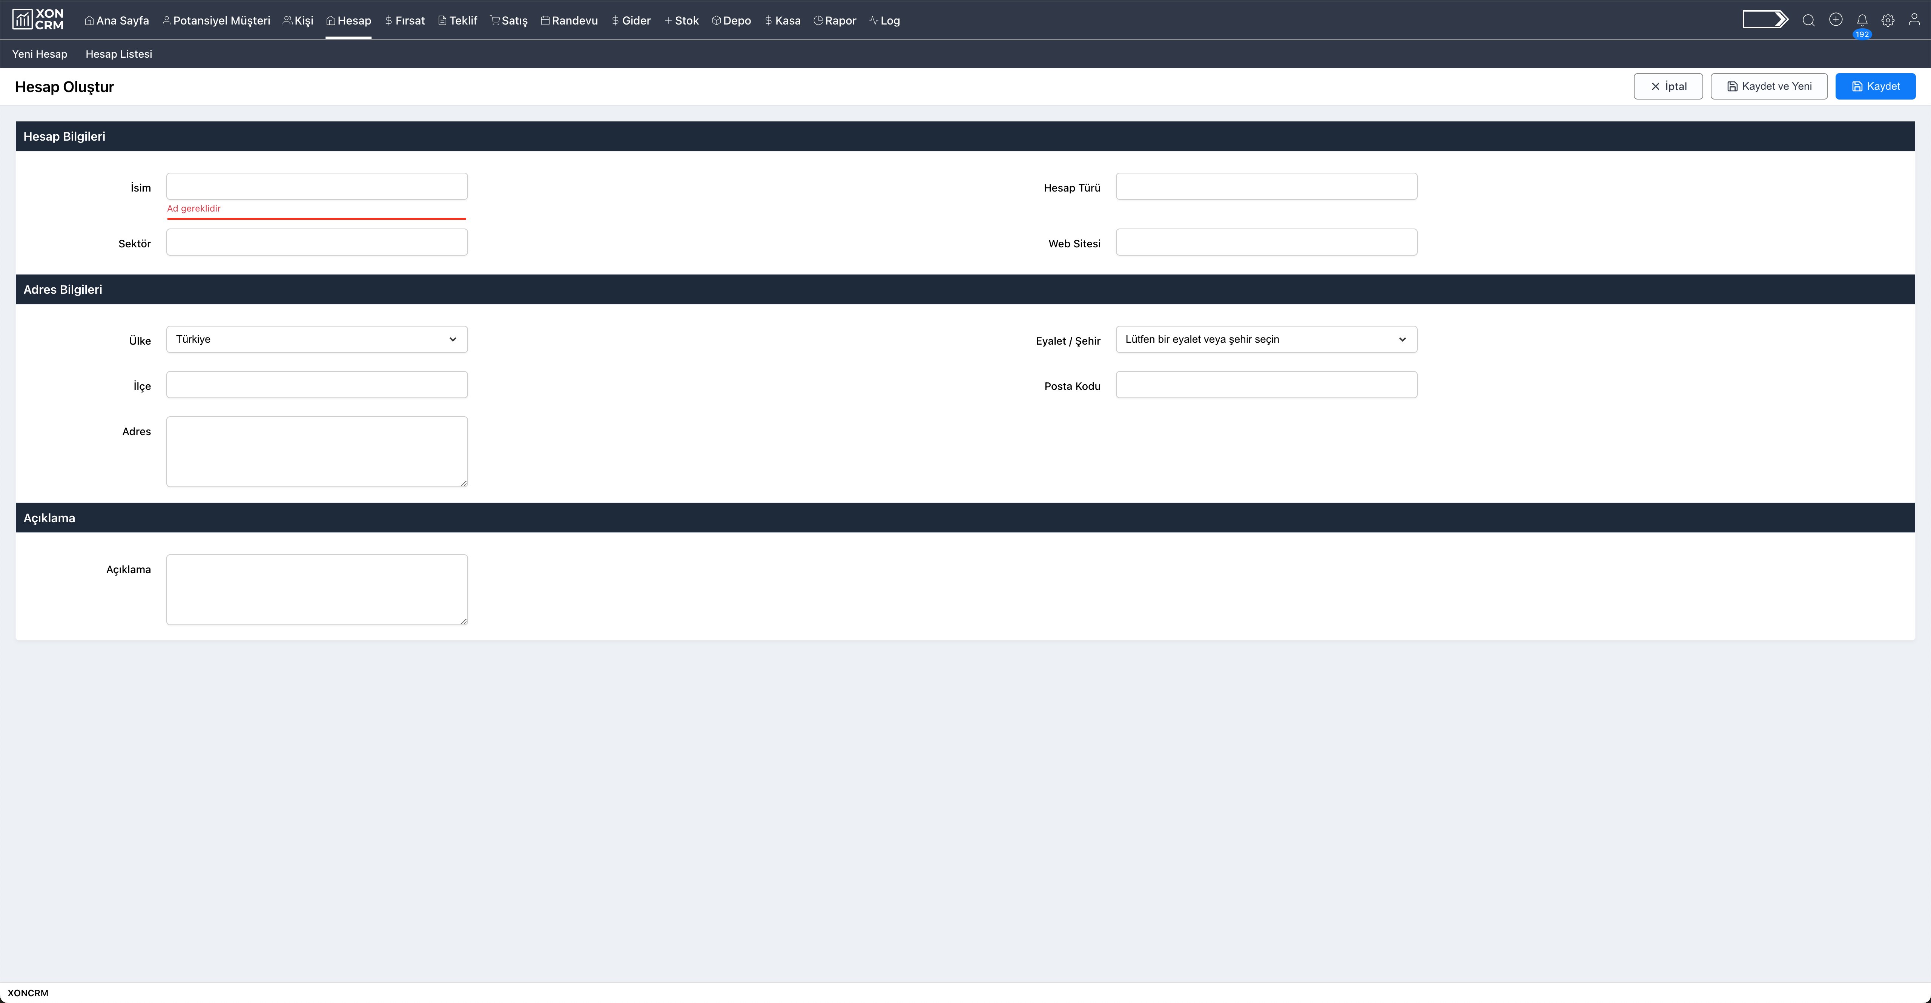Image resolution: width=1931 pixels, height=1003 pixels.
Task: Click the plus circle quick-add icon
Action: pos(1835,20)
